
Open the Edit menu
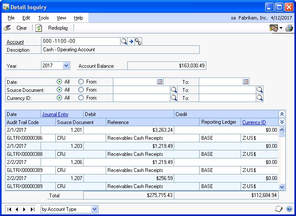26,18
